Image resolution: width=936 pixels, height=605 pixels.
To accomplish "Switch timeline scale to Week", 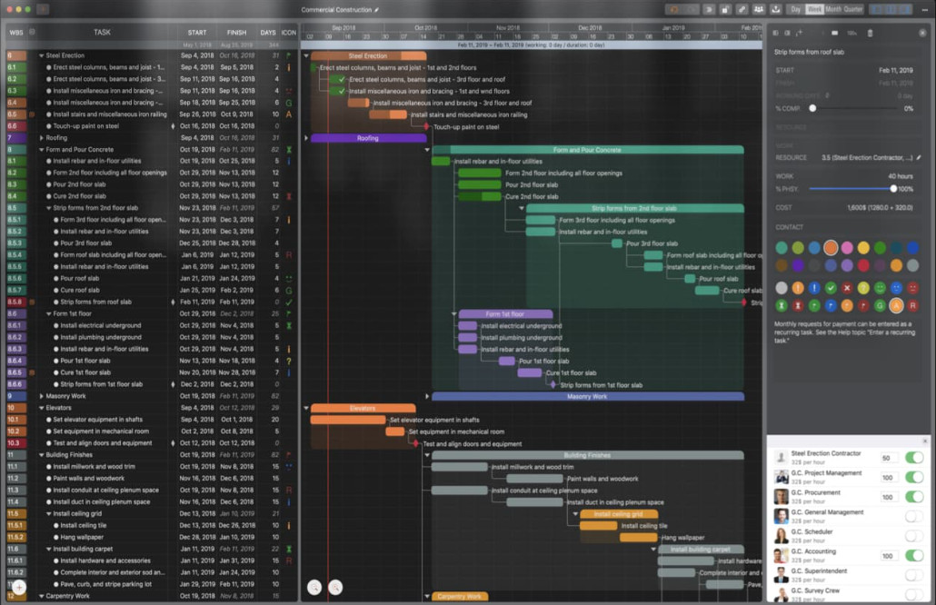I will click(814, 10).
